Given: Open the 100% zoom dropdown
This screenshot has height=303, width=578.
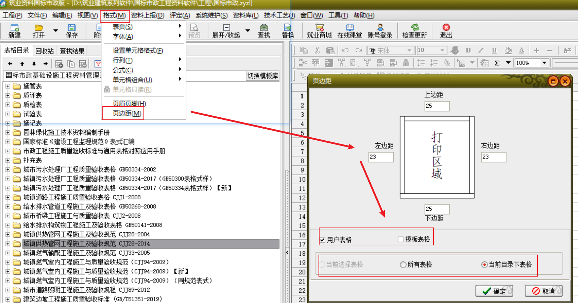Looking at the screenshot, I should (x=544, y=63).
